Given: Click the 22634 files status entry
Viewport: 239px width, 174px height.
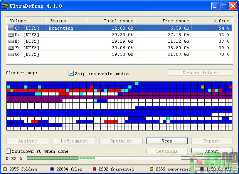Looking at the screenshot, I should [66, 169].
